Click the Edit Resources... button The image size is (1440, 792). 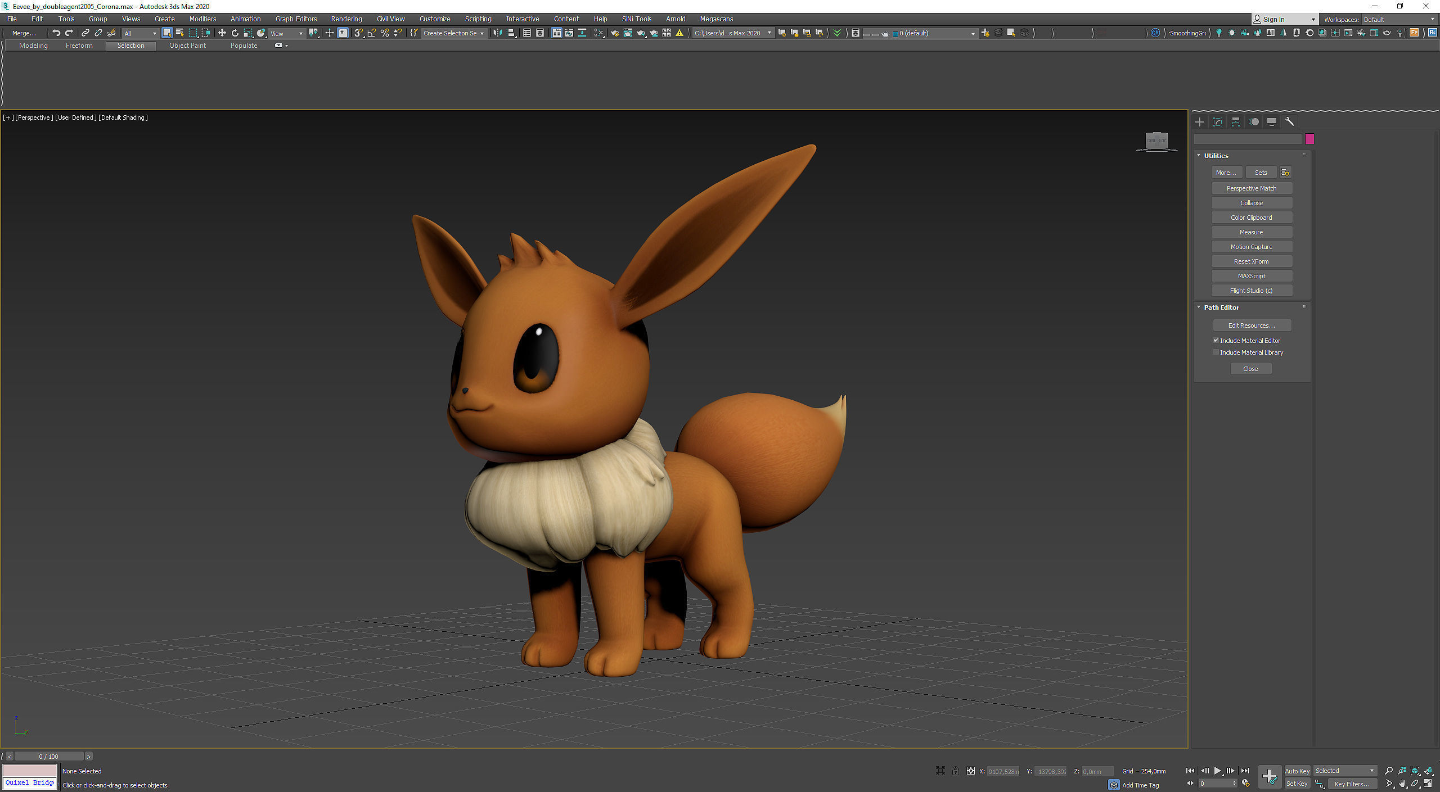1252,325
